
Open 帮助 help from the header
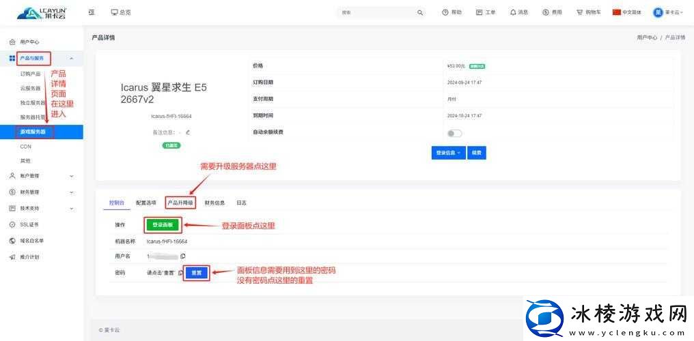click(x=452, y=12)
